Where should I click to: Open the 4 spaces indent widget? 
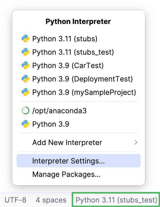coord(51,200)
